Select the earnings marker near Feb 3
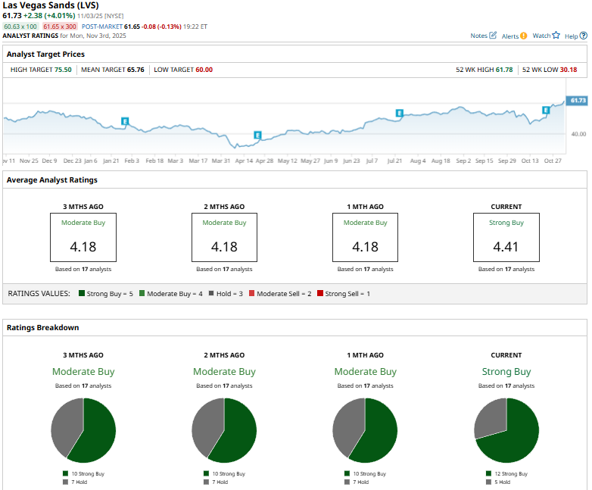The image size is (592, 490). pyautogui.click(x=125, y=121)
